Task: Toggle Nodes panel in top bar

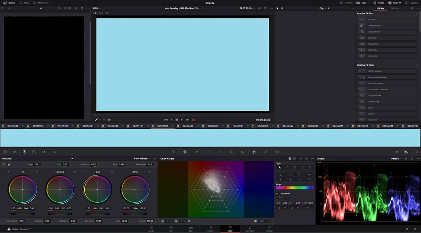Action: (378, 2)
